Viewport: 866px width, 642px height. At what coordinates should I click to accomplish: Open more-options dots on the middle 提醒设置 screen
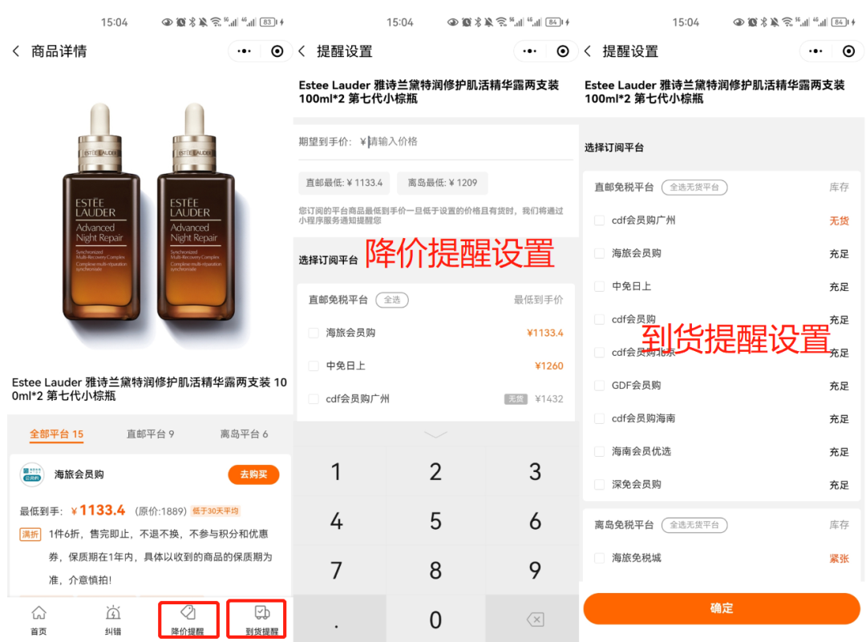tap(530, 51)
